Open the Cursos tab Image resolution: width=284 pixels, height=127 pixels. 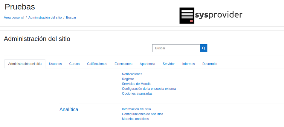pyautogui.click(x=74, y=64)
